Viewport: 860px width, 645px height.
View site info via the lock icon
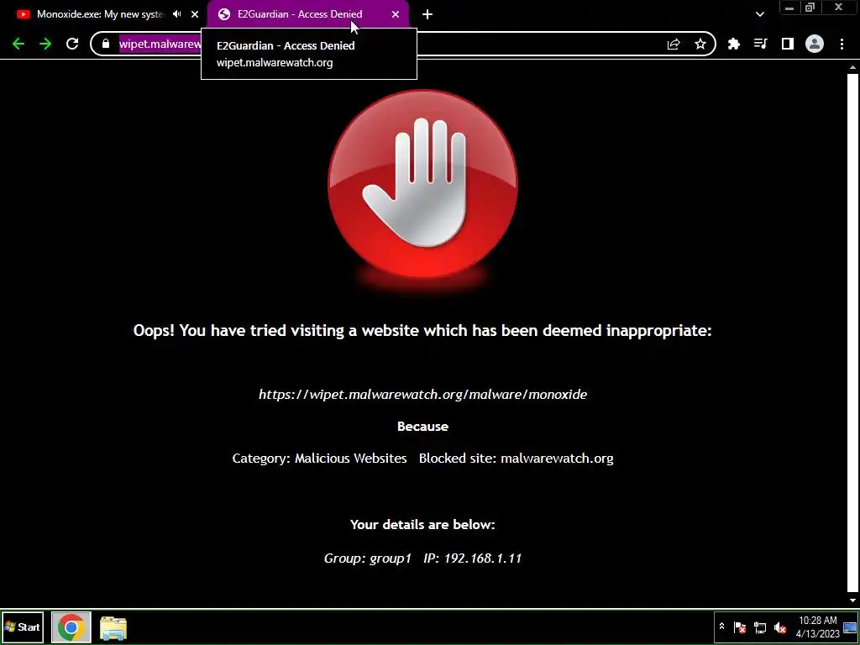coord(106,44)
